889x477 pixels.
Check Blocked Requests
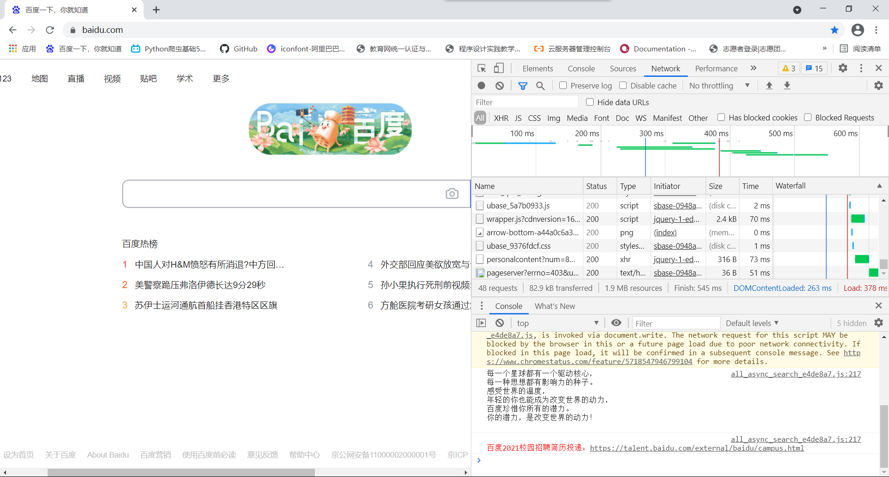coord(808,117)
